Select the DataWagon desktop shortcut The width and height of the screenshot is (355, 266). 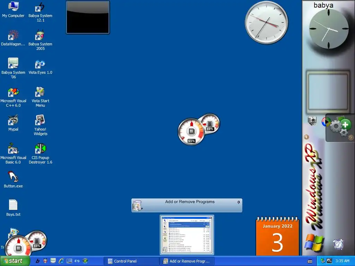13,38
